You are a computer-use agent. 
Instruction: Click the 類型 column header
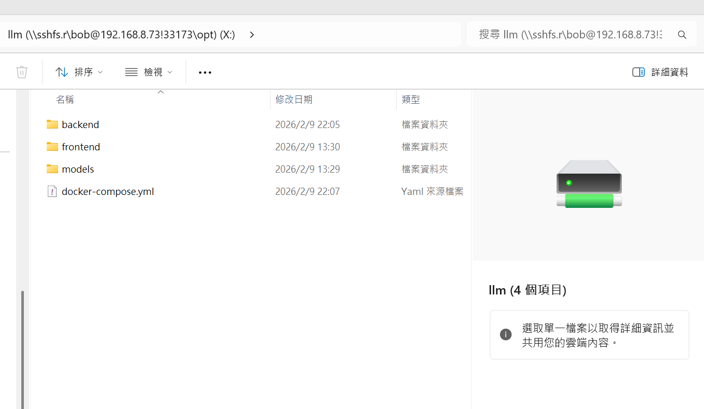click(x=411, y=100)
